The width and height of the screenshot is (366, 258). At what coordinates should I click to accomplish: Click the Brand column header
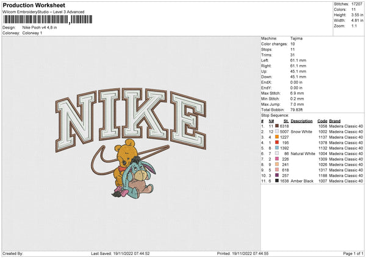[x=335, y=121]
